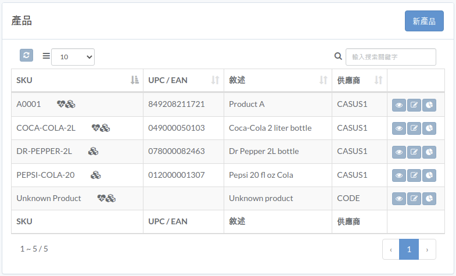456x276 pixels.
Task: Open pie chart for DR-PEPPER-2L row
Action: coord(429,152)
